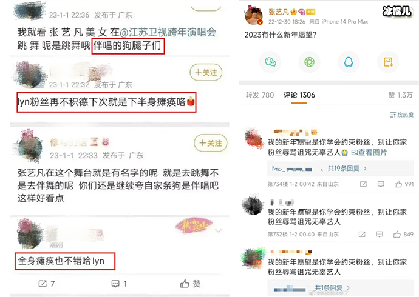Expand 共19条回复 replies
The width and height of the screenshot is (419, 297).
(347, 169)
